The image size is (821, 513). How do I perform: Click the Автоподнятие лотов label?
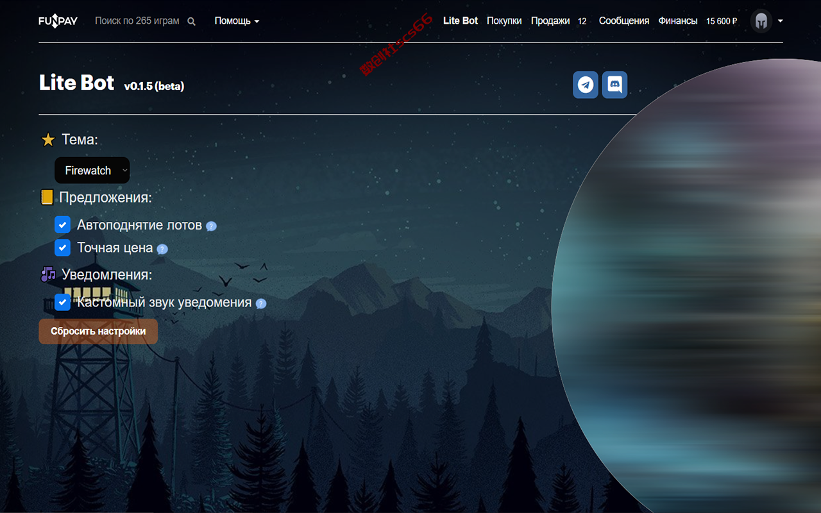(139, 225)
